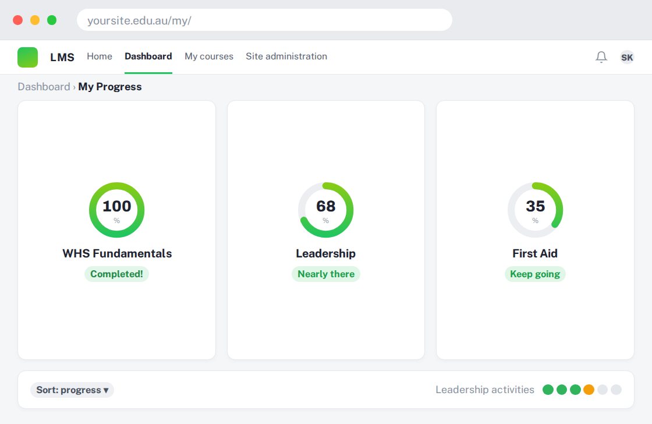Open the Leadership course title

[x=326, y=253]
